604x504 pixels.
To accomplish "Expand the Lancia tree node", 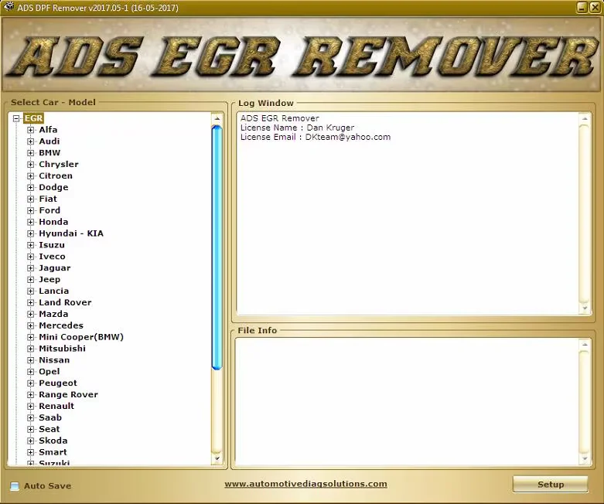I will click(x=30, y=291).
